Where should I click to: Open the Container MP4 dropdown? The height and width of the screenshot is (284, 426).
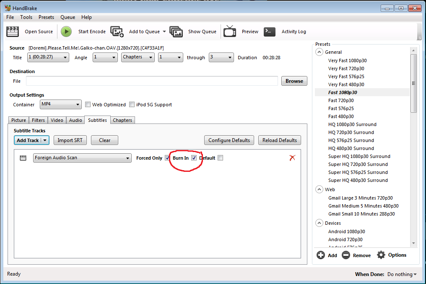coord(61,104)
